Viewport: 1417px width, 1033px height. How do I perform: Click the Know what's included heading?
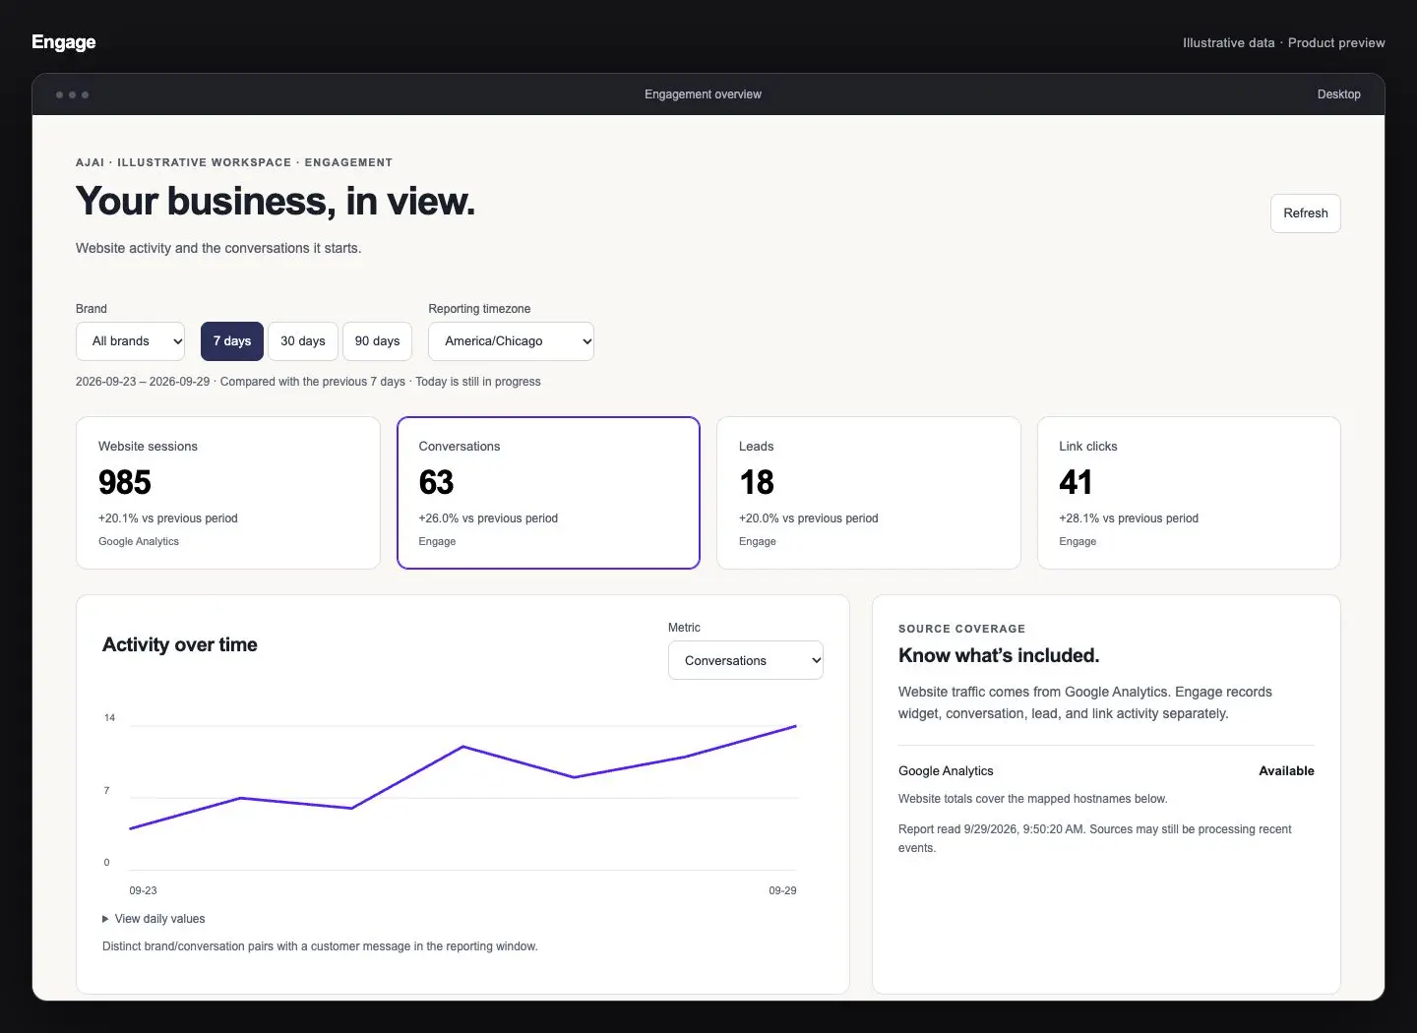(x=999, y=655)
